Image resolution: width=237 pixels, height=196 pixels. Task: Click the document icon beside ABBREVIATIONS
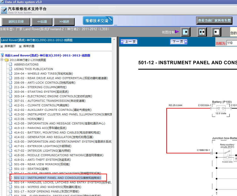click(11, 64)
